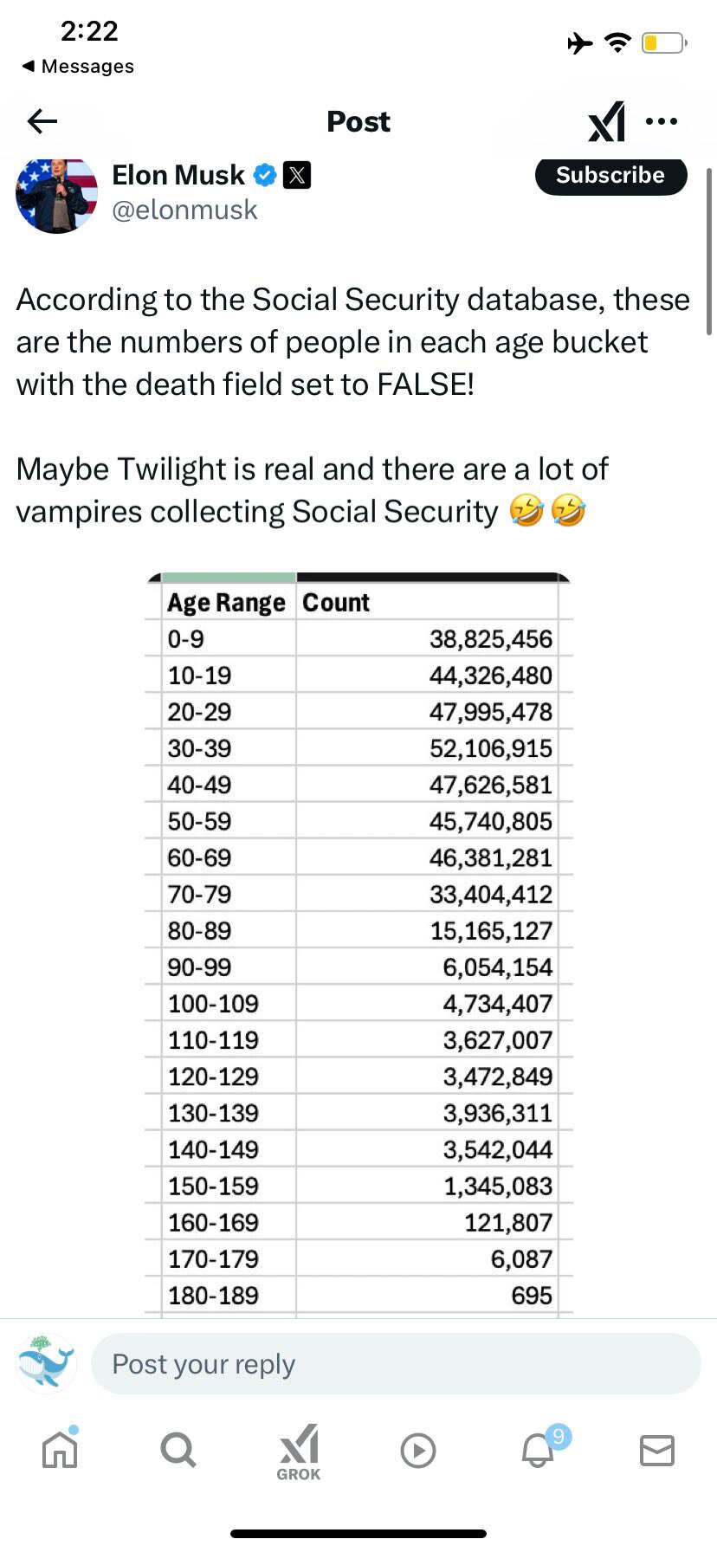Open the three-dot more options menu
The height and width of the screenshot is (1552, 717).
(662, 121)
